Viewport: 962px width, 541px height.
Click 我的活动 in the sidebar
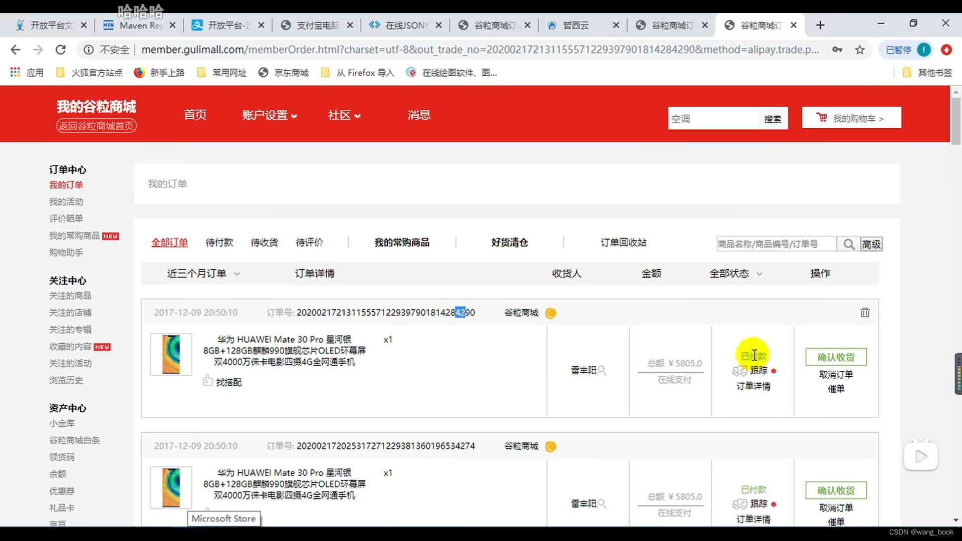[66, 202]
